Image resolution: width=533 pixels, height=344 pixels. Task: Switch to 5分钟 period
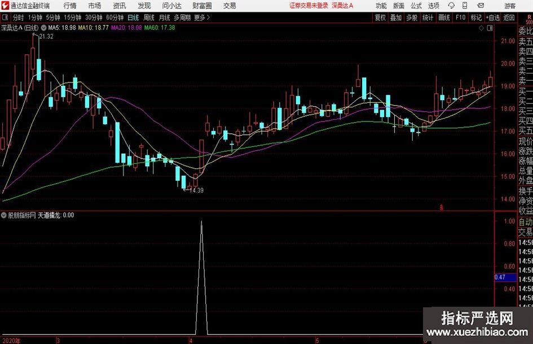(52, 18)
